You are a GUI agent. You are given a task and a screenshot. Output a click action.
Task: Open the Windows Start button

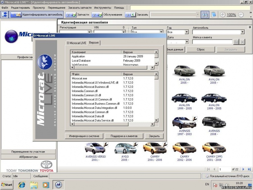[7, 185]
